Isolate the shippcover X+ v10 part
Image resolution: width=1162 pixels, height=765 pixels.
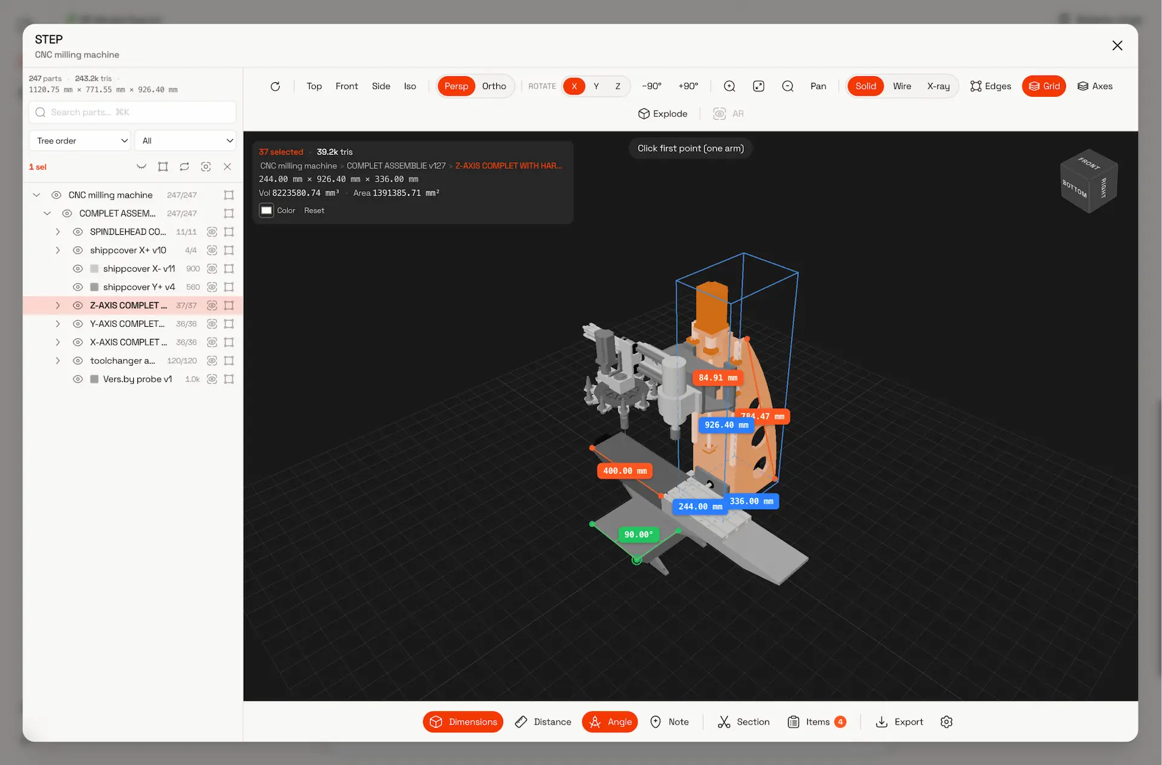click(212, 250)
